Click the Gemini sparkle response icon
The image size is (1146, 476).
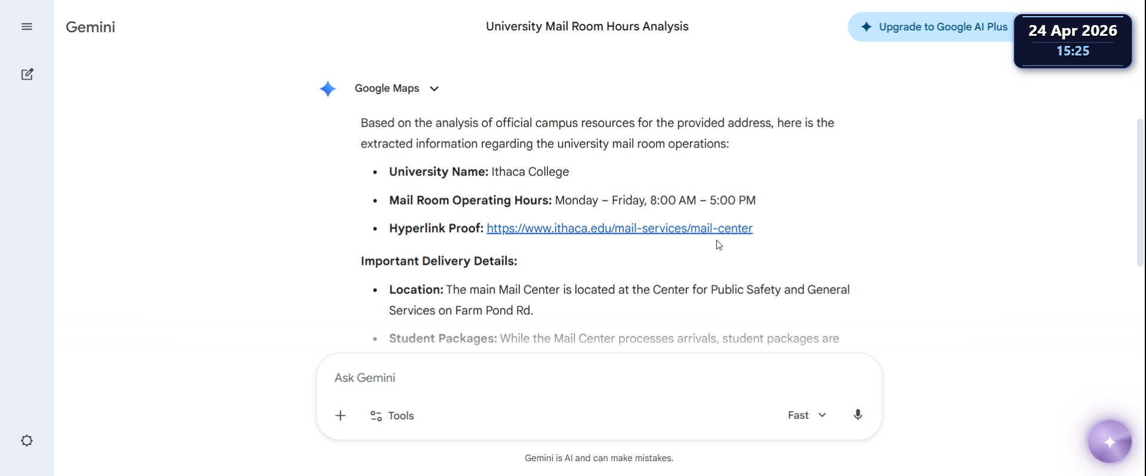tap(328, 89)
